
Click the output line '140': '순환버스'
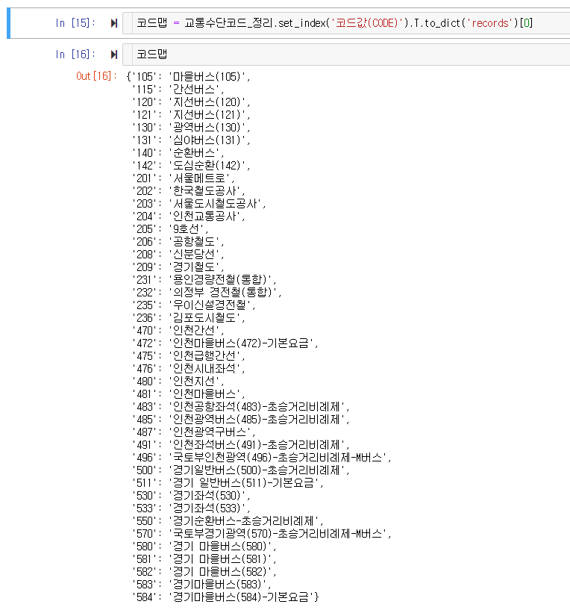click(178, 153)
